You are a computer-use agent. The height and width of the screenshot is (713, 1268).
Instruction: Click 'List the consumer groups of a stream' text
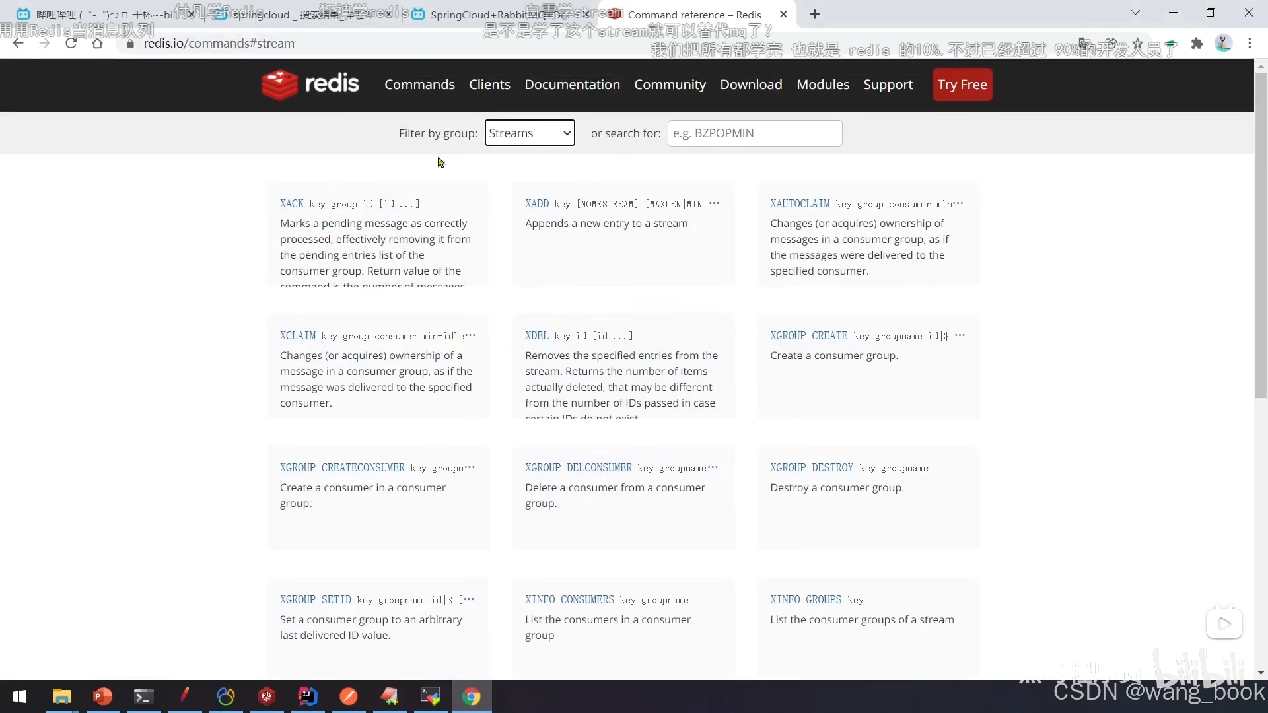click(x=862, y=620)
